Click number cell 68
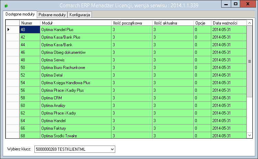The width and height of the screenshot is (258, 159). (x=30, y=135)
